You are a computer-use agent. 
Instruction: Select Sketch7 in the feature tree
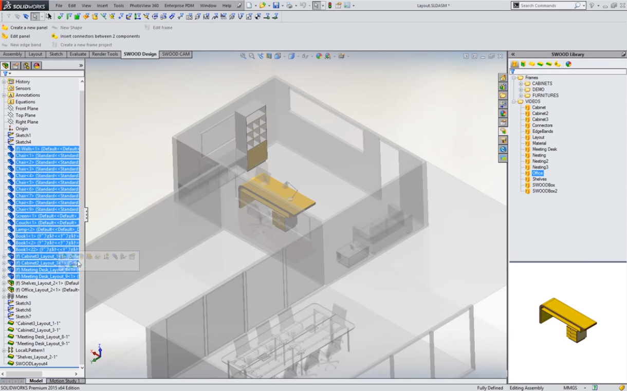pos(23,317)
